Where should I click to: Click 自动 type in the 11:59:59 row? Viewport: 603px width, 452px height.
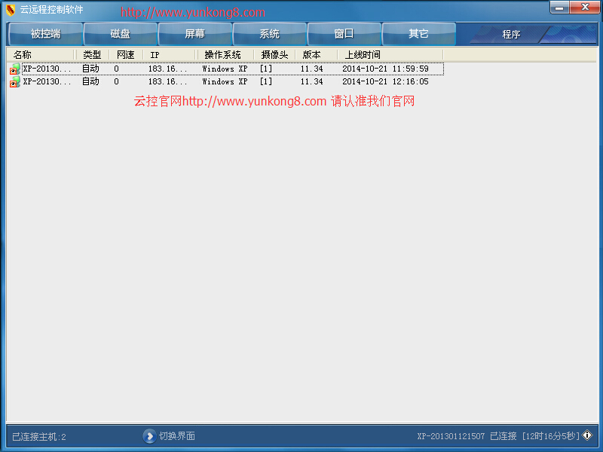90,69
